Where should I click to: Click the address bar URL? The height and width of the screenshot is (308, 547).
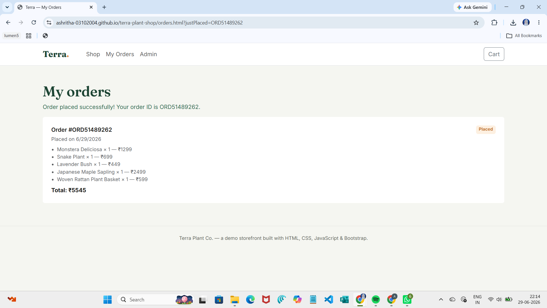[x=149, y=23]
